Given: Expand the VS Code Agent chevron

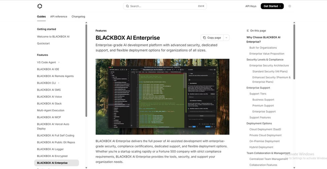Looking at the screenshot, I should (x=59, y=62).
